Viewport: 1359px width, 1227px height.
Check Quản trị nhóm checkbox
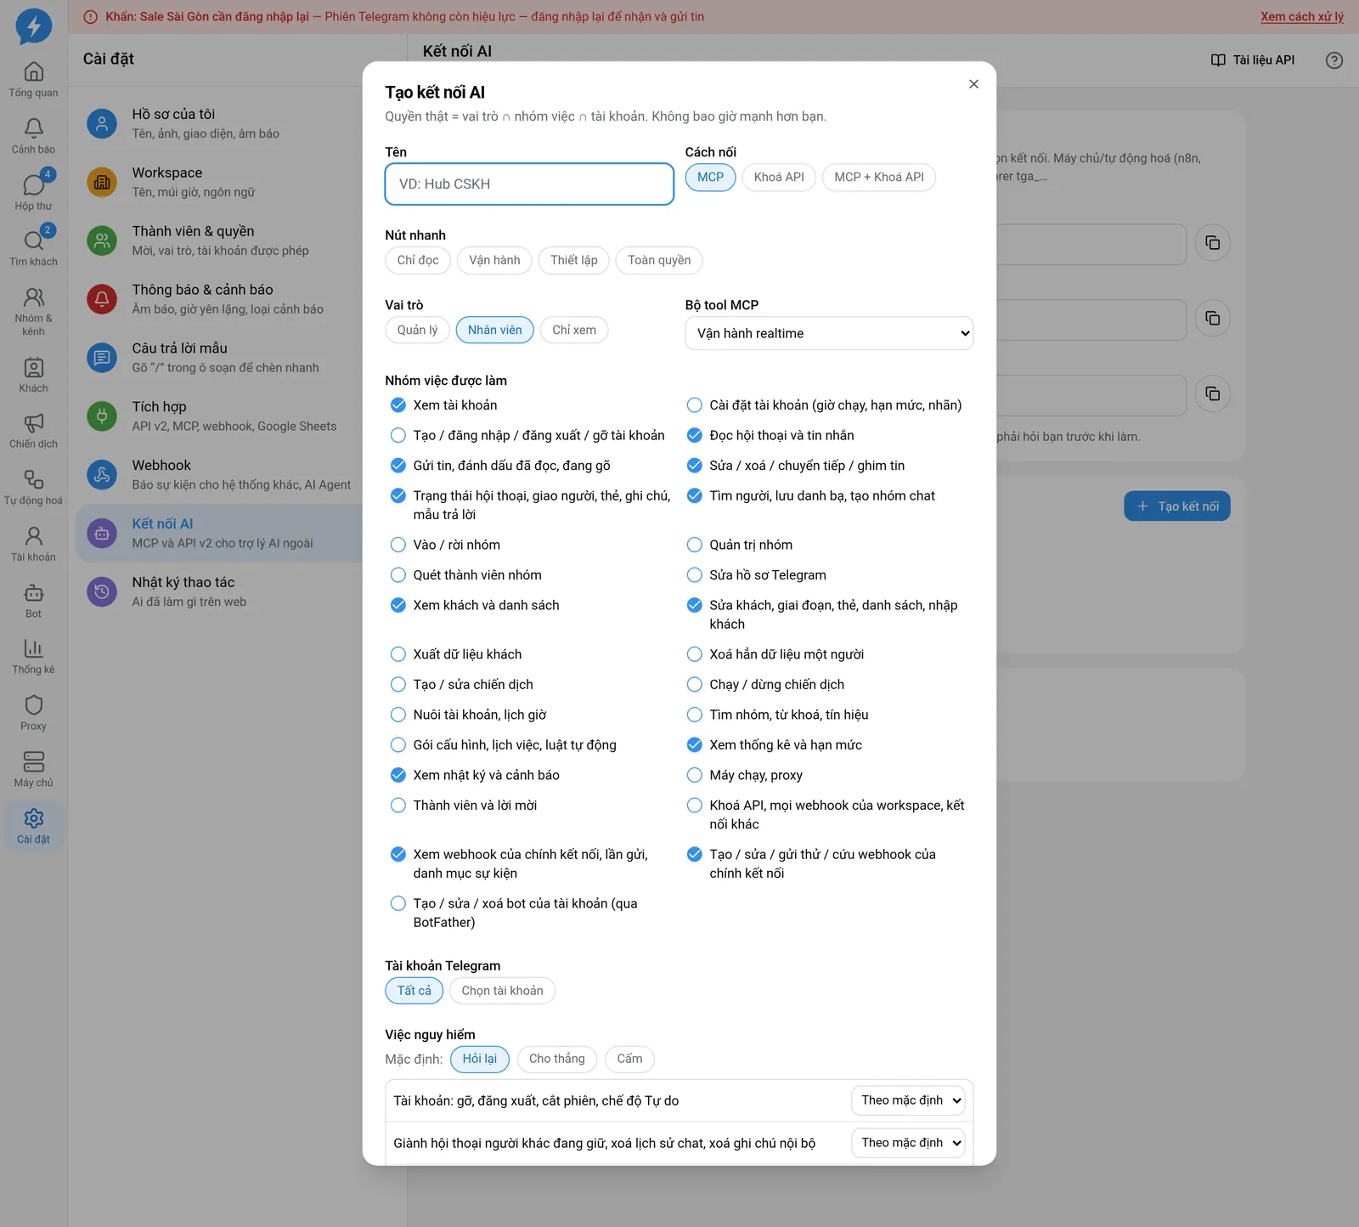coord(694,545)
